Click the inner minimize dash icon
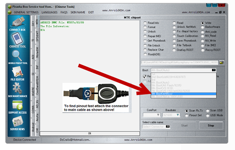235x150 pixels. tap(217, 13)
